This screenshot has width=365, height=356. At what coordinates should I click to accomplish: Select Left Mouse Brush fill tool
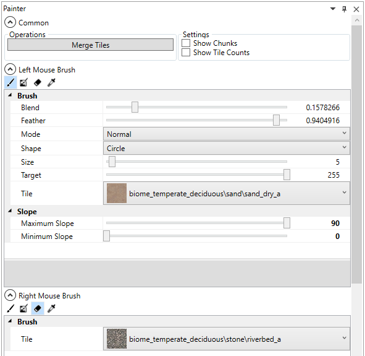[x=23, y=82]
